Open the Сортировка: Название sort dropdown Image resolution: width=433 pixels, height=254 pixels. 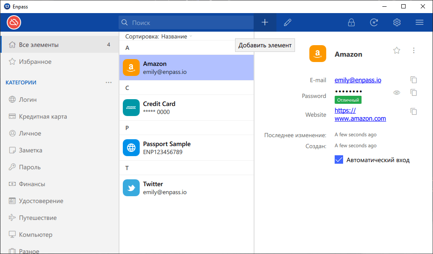pos(159,36)
